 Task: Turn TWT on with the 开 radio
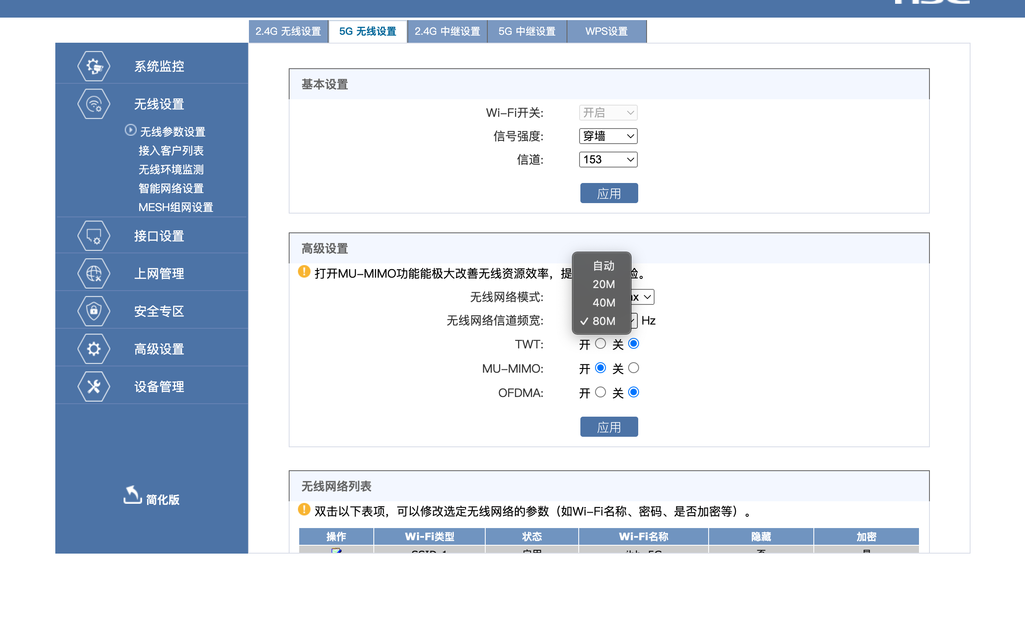pos(601,344)
